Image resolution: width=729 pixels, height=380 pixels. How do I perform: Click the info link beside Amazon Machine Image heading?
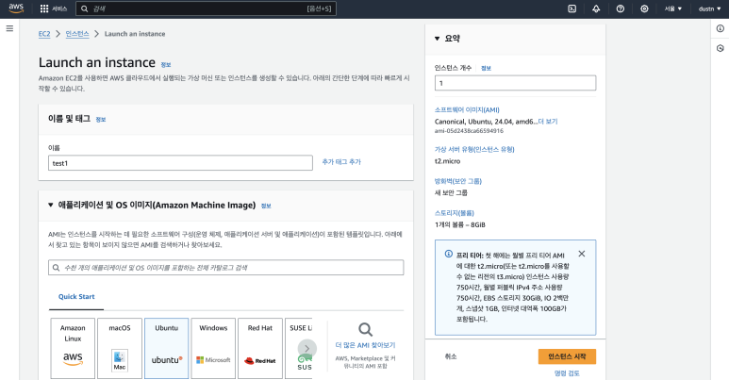[x=266, y=206]
